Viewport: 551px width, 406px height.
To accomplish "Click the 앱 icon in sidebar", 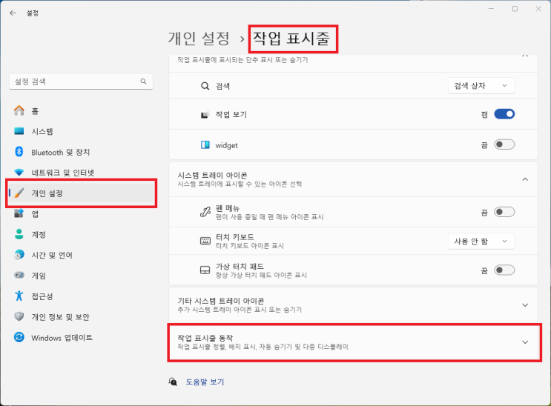I will click(19, 213).
